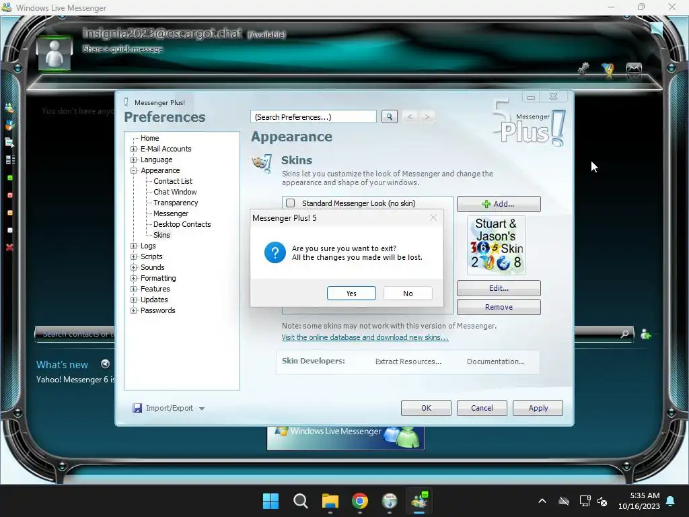Click the forward arrow navigation button
This screenshot has height=517, width=689.
tap(427, 116)
